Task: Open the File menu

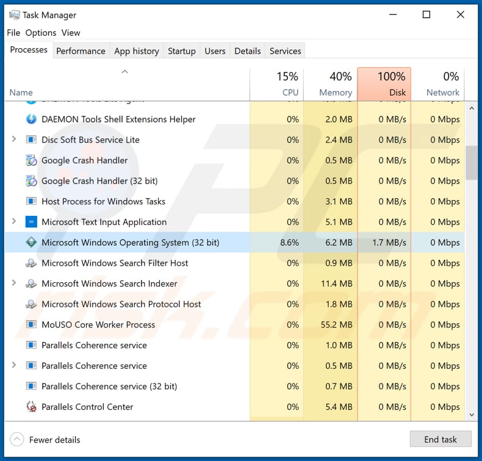Action: (13, 32)
